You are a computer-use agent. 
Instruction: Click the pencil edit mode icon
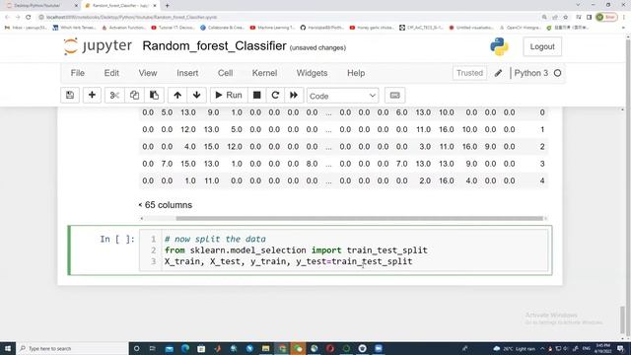click(498, 73)
